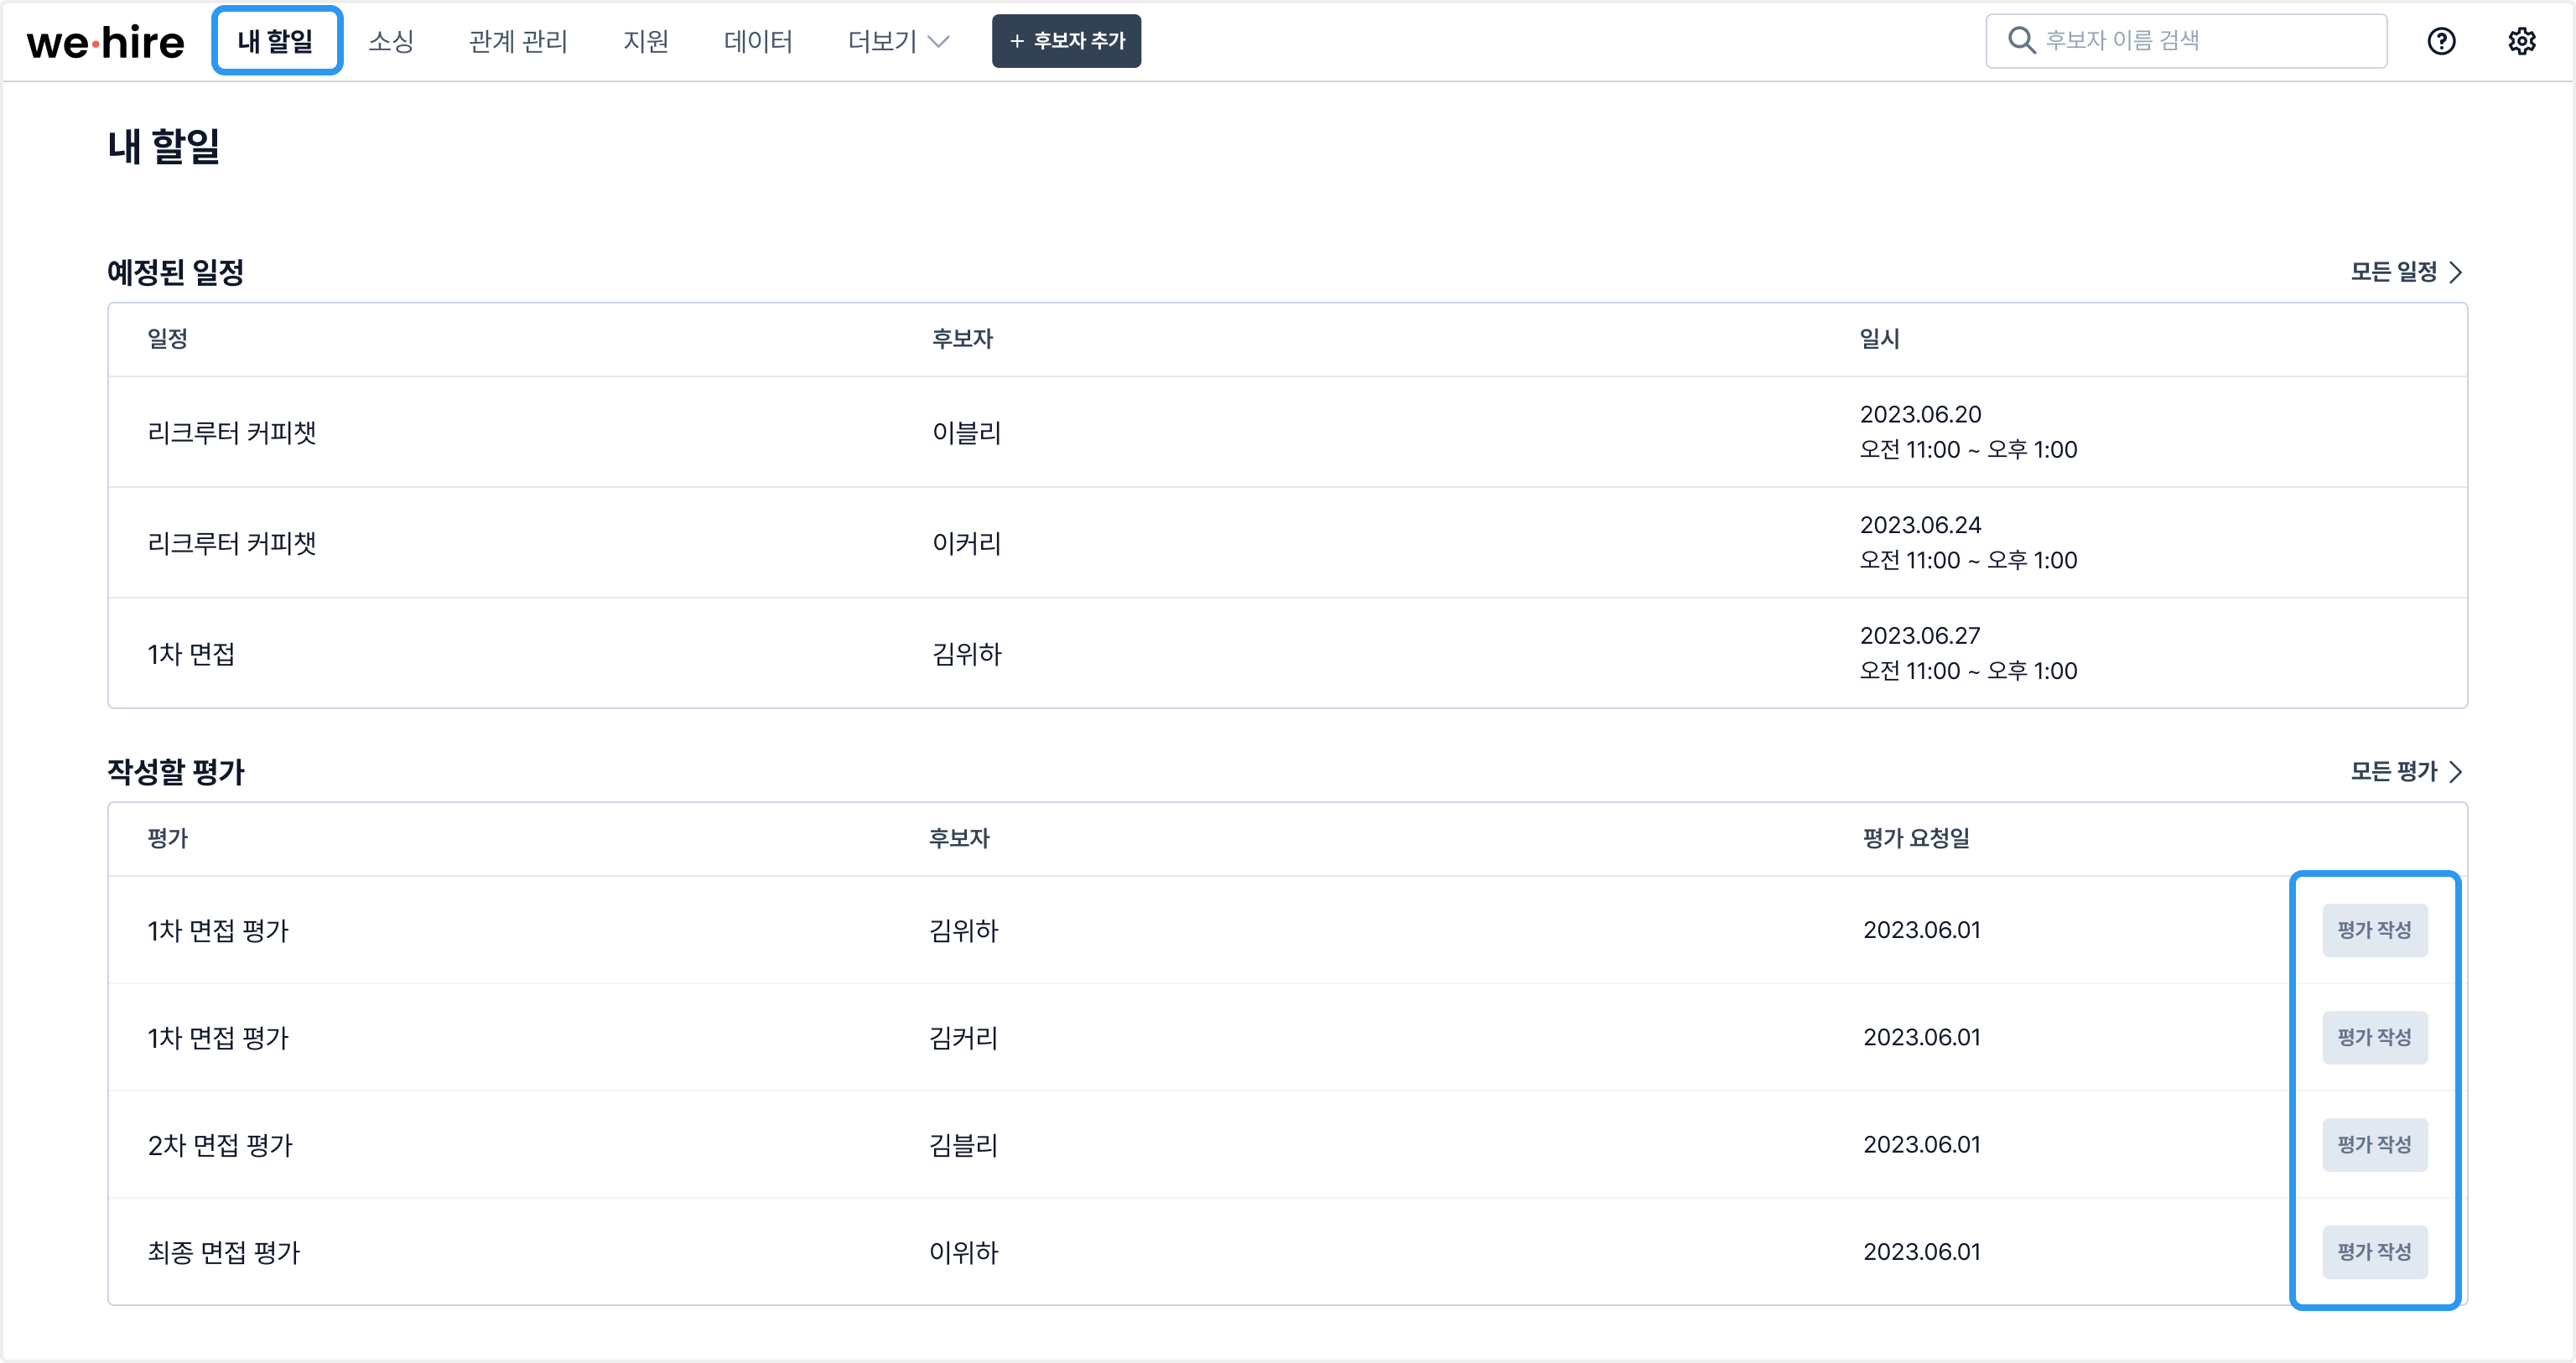2576x1363 pixels.
Task: Focus the 후보자 이름 검색 field
Action: click(x=2200, y=41)
